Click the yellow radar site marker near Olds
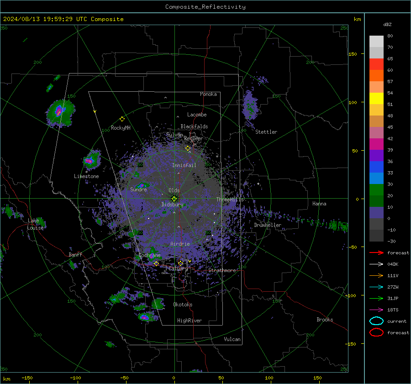 [174, 199]
